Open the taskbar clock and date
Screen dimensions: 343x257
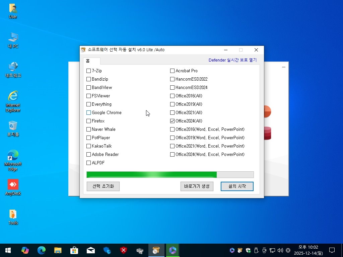point(308,250)
